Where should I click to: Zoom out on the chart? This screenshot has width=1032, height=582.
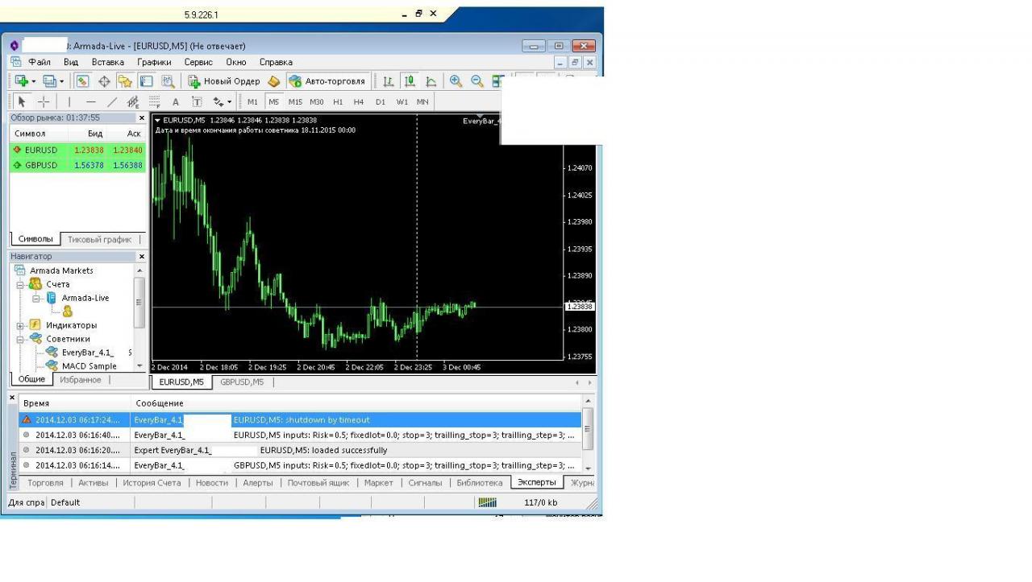coord(477,81)
